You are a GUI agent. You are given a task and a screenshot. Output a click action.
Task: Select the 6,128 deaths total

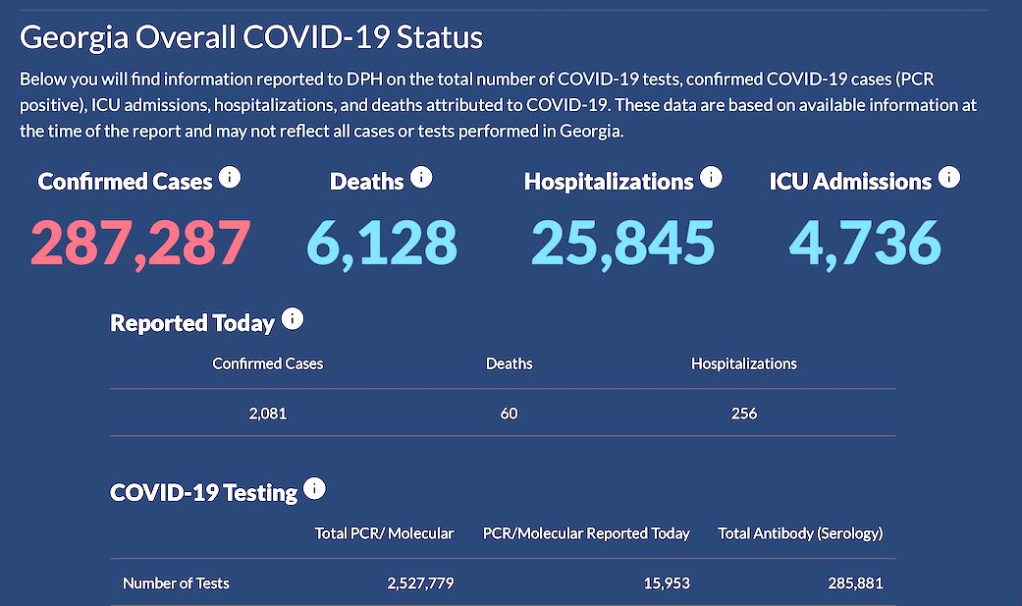[x=382, y=244]
